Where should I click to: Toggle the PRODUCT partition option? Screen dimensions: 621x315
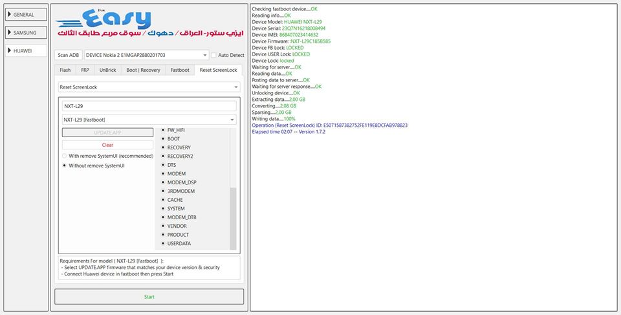[x=175, y=235]
